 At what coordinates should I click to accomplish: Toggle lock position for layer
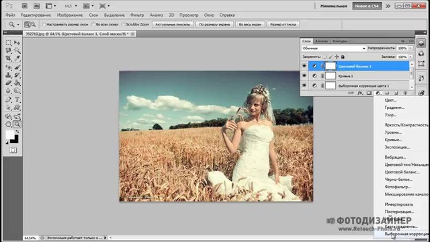pyautogui.click(x=337, y=56)
